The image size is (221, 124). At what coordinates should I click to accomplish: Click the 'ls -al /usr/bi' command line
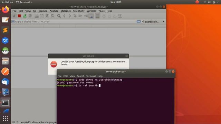pyautogui.click(x=78, y=85)
